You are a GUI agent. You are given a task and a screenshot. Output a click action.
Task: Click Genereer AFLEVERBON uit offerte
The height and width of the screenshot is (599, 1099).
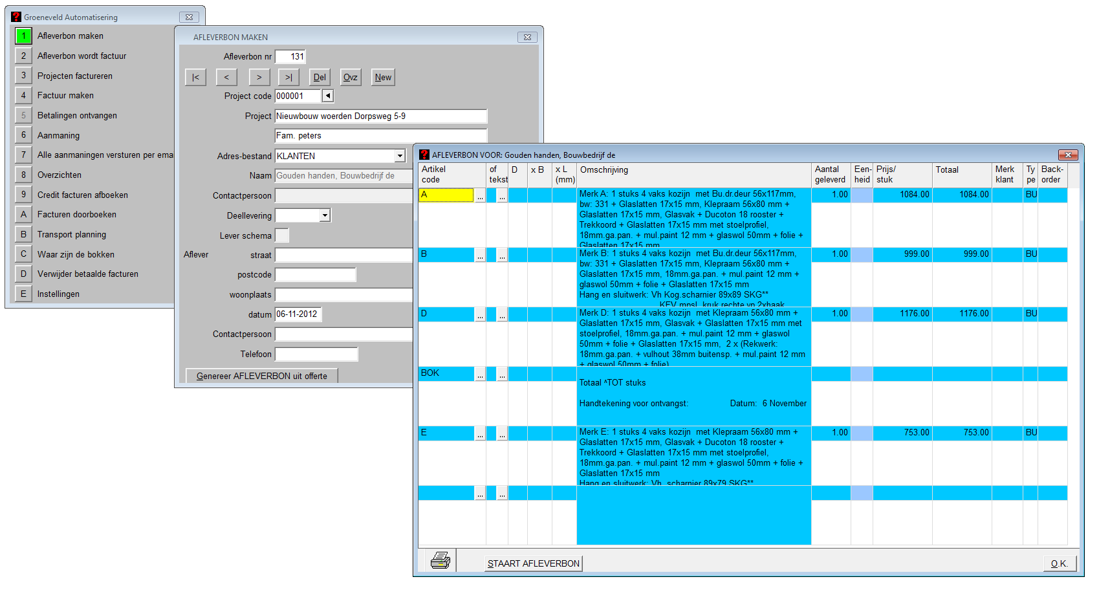261,376
